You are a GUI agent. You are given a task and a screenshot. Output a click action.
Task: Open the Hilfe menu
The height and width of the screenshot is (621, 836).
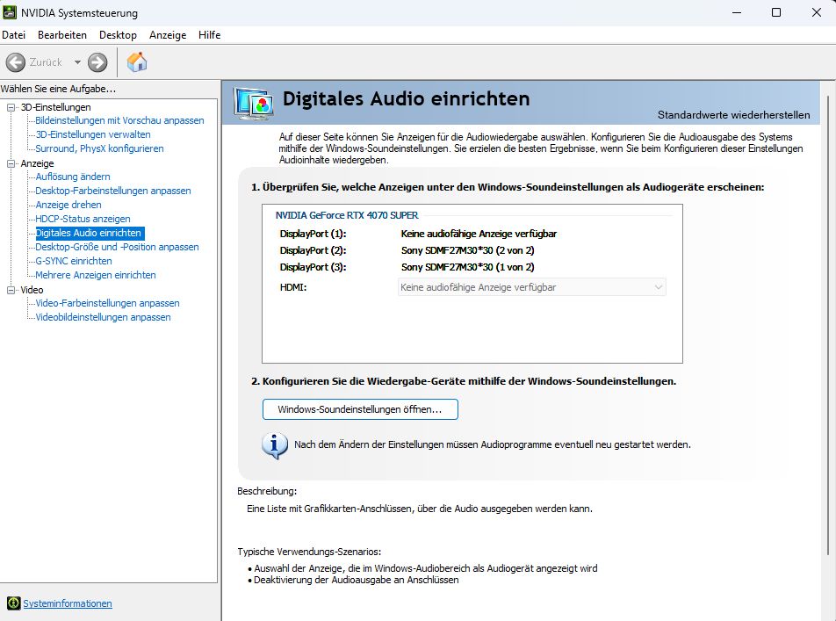(209, 34)
